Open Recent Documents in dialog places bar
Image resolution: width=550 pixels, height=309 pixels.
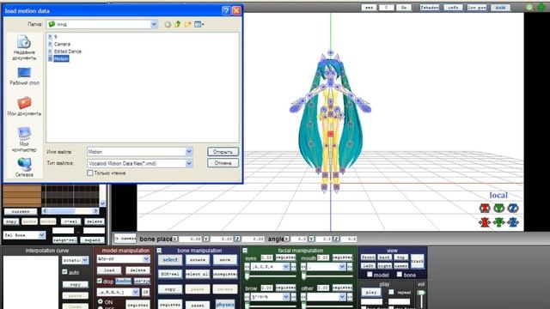(x=24, y=48)
